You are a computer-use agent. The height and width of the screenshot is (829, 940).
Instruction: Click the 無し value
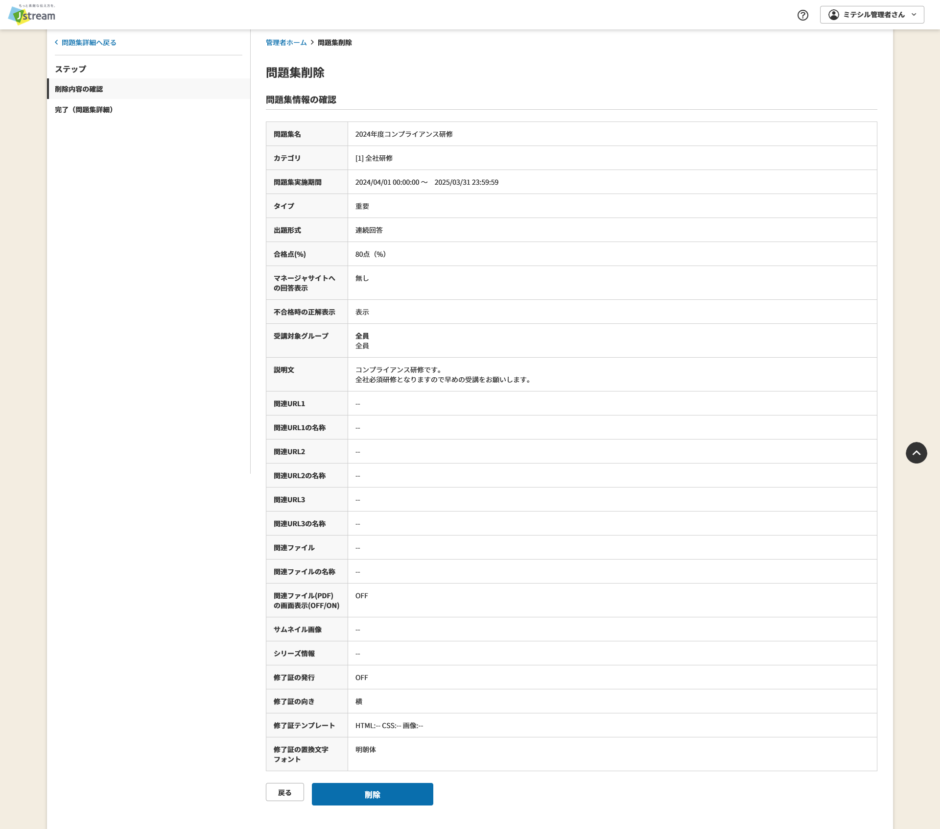tap(362, 278)
